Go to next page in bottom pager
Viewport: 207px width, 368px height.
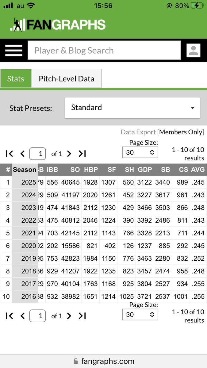click(69, 316)
